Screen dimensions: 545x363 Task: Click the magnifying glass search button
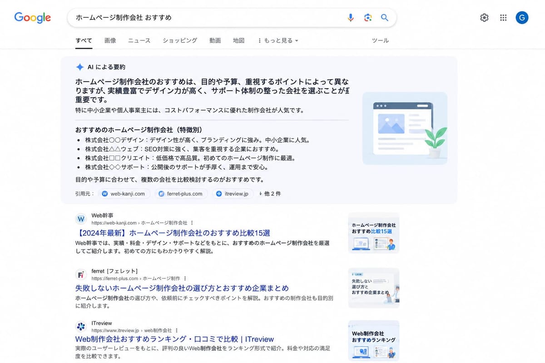385,18
